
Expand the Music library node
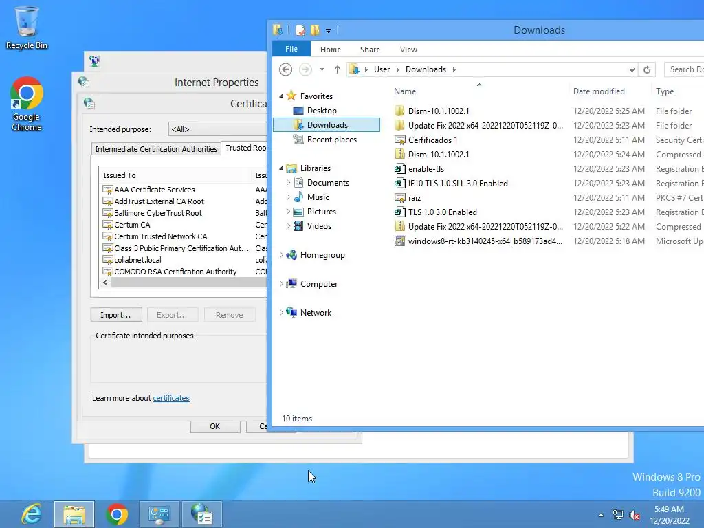[288, 197]
